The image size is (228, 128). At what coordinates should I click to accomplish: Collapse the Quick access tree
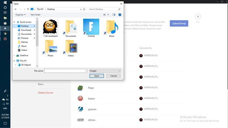(x=14, y=22)
